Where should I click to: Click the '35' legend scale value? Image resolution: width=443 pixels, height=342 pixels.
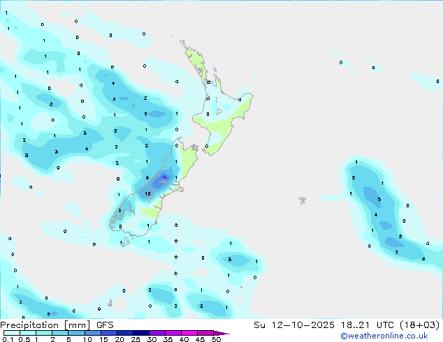[x=168, y=339]
